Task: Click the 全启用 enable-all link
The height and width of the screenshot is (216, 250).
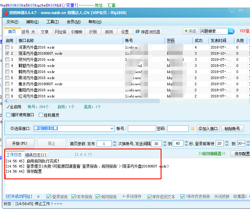Action: click(x=14, y=107)
